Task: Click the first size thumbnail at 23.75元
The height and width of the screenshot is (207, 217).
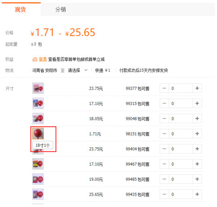Action: pos(38,88)
